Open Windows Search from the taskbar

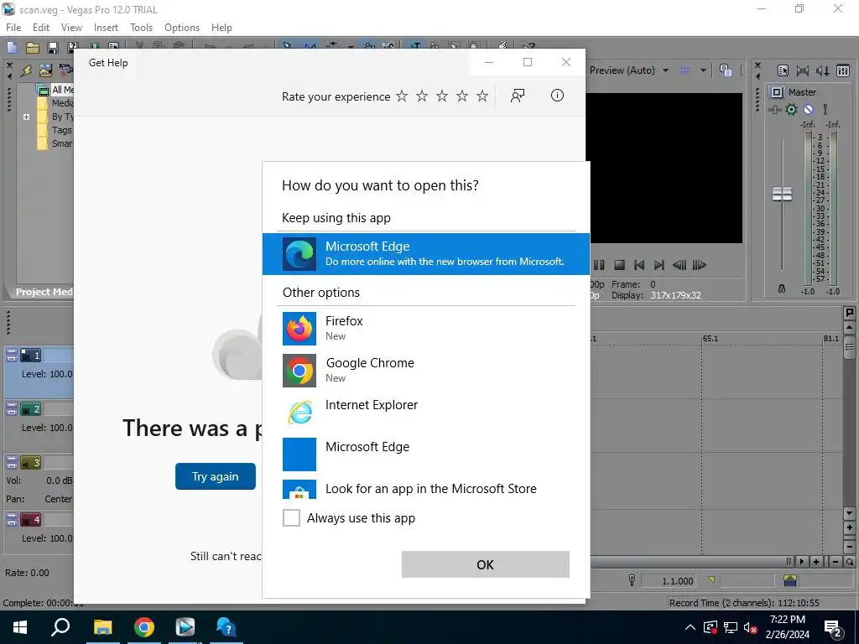pyautogui.click(x=60, y=627)
